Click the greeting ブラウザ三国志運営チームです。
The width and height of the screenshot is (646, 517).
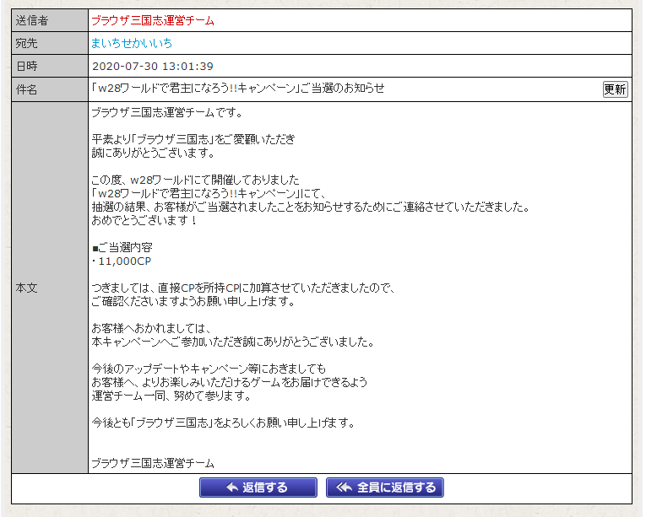pos(167,112)
